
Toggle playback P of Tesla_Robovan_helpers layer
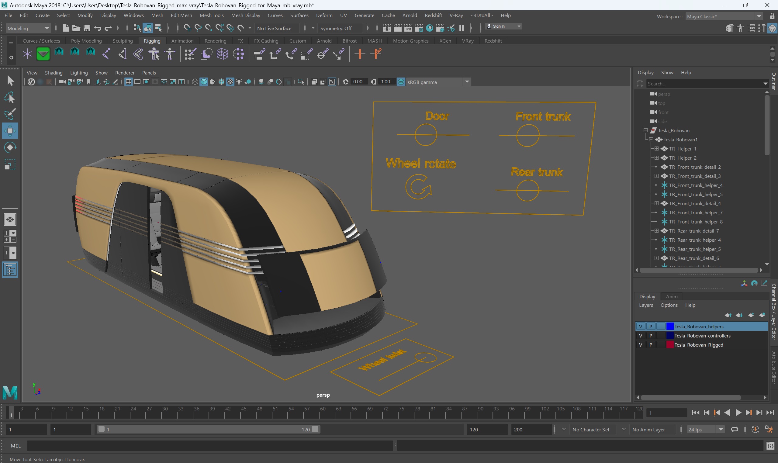click(651, 327)
